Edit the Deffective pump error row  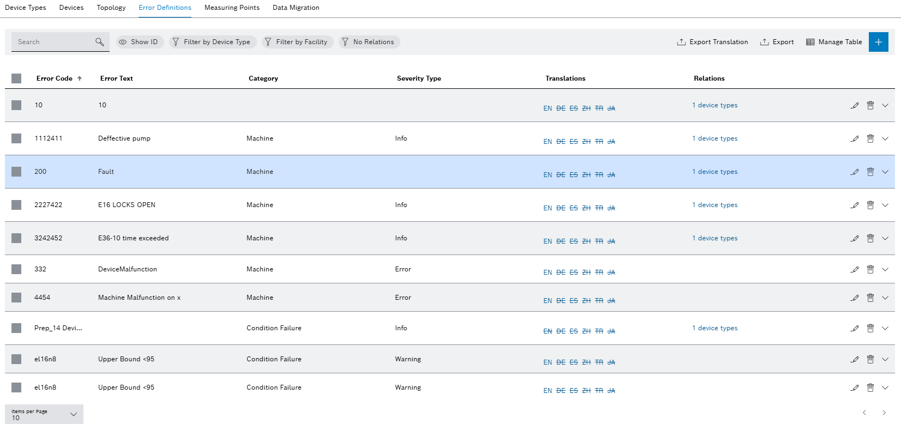point(855,139)
